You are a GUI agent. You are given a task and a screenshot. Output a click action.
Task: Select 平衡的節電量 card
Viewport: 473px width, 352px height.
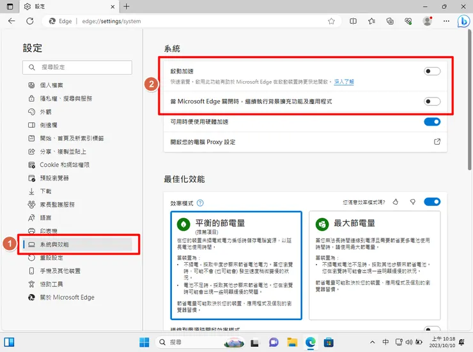[x=236, y=265]
